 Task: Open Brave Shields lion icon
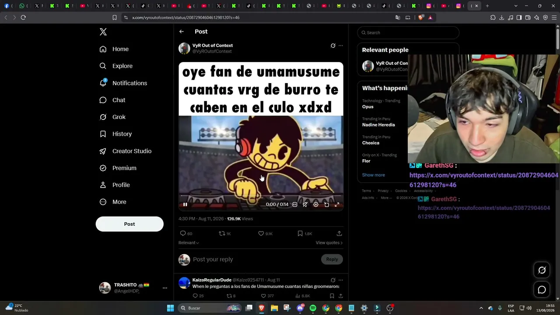[x=421, y=17]
